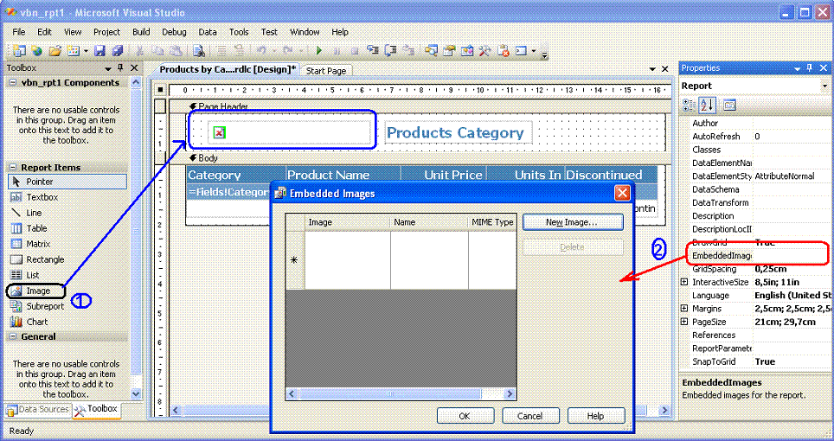Collapse the Report Items toolbox group
Image resolution: width=834 pixels, height=441 pixels.
pyautogui.click(x=12, y=168)
